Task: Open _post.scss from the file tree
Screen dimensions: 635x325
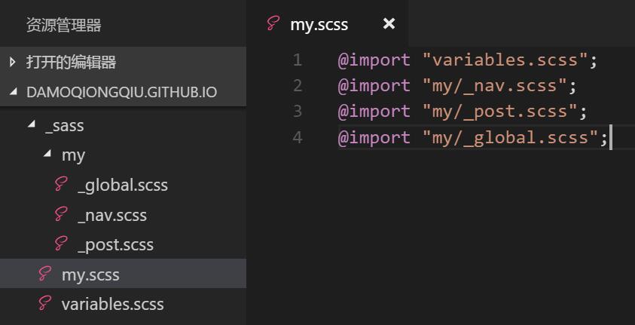Action: tap(115, 245)
